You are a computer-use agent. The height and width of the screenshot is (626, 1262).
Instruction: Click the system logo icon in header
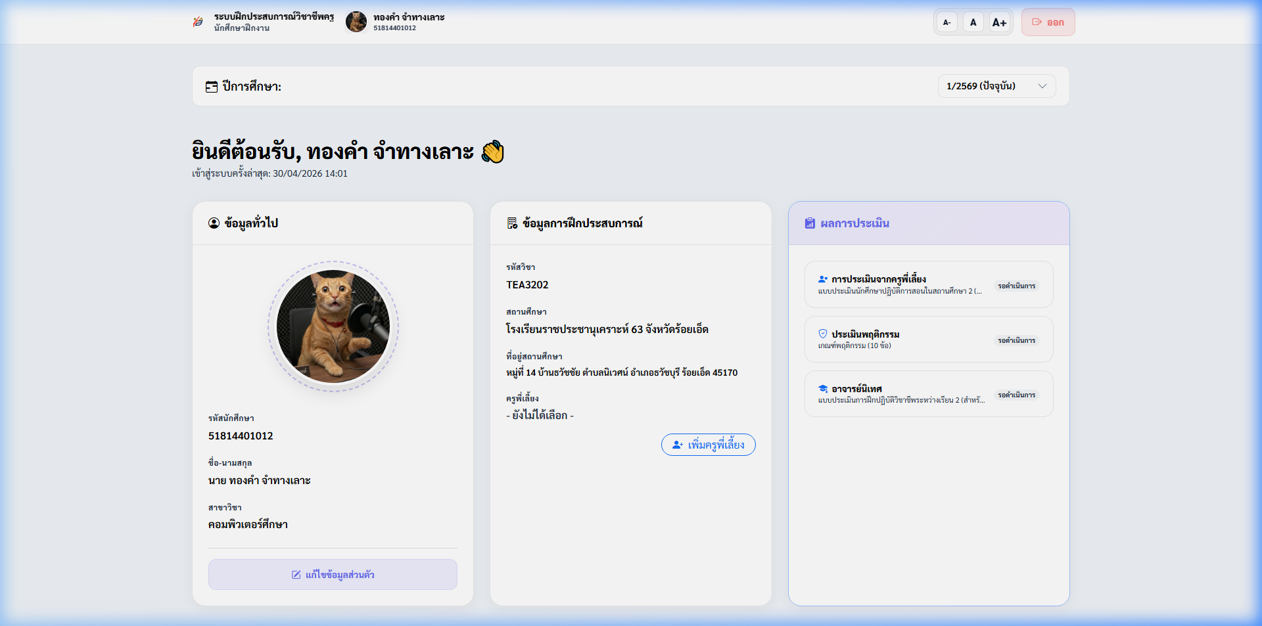tap(198, 22)
